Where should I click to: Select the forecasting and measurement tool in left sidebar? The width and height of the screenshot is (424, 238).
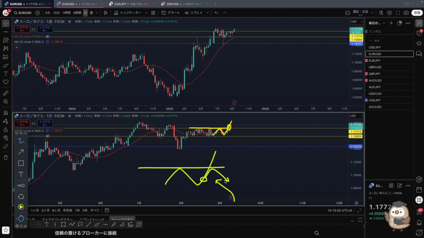(x=6, y=57)
